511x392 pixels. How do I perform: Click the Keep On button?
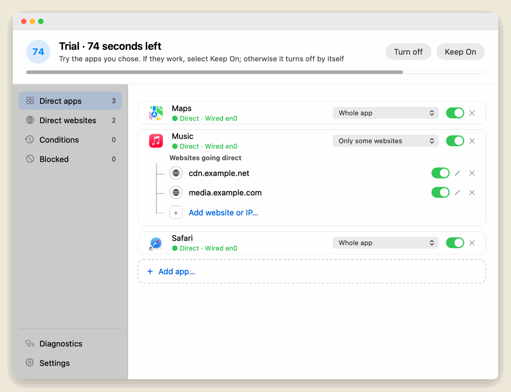click(460, 52)
